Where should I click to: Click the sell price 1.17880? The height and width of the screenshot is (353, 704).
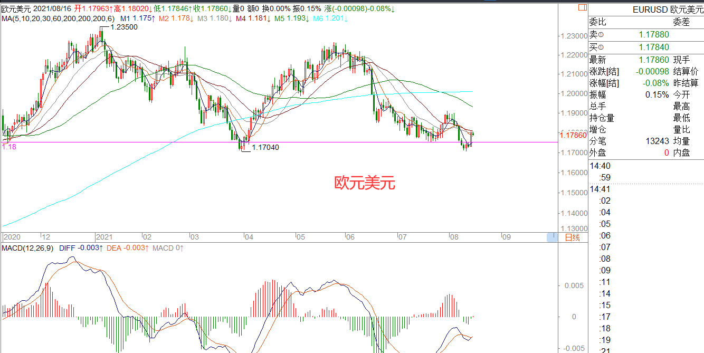pos(654,35)
